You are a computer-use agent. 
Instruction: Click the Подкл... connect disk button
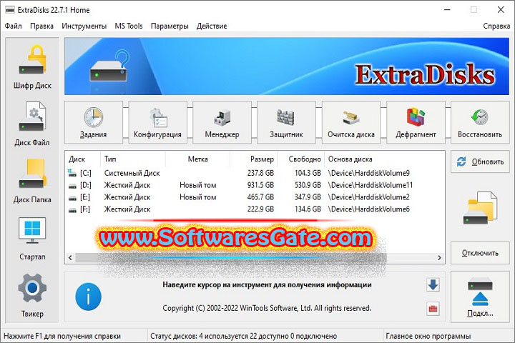(480, 297)
